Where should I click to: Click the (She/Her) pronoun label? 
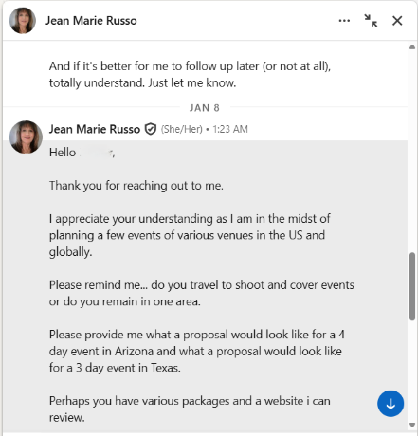pos(182,129)
